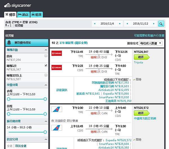
Task: Uncheck the 轉機1次 checkbox
Action: pos(46,65)
